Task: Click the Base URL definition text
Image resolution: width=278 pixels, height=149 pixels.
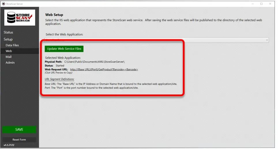Action: tap(111, 84)
